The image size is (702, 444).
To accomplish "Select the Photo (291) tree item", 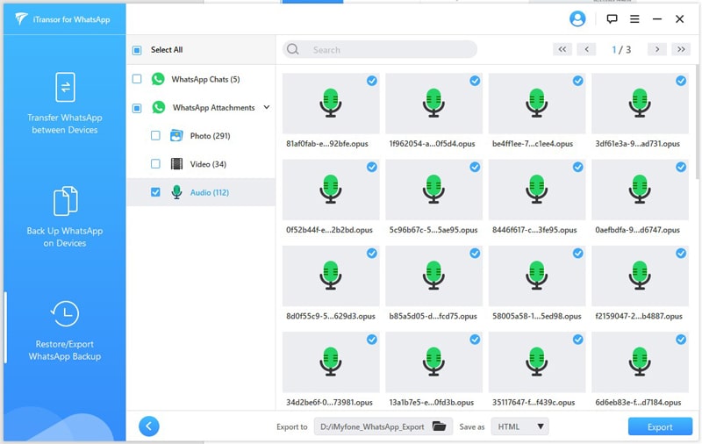I will coord(201,136).
